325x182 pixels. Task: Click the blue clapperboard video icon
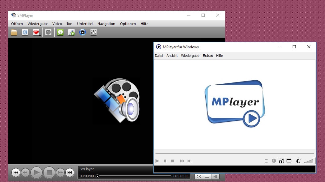click(x=82, y=32)
